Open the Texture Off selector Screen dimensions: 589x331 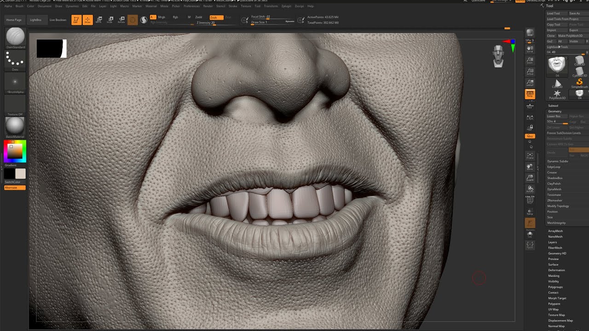tap(15, 104)
